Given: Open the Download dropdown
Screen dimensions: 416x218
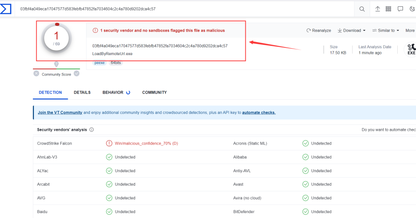Looking at the screenshot, I should pyautogui.click(x=351, y=30).
